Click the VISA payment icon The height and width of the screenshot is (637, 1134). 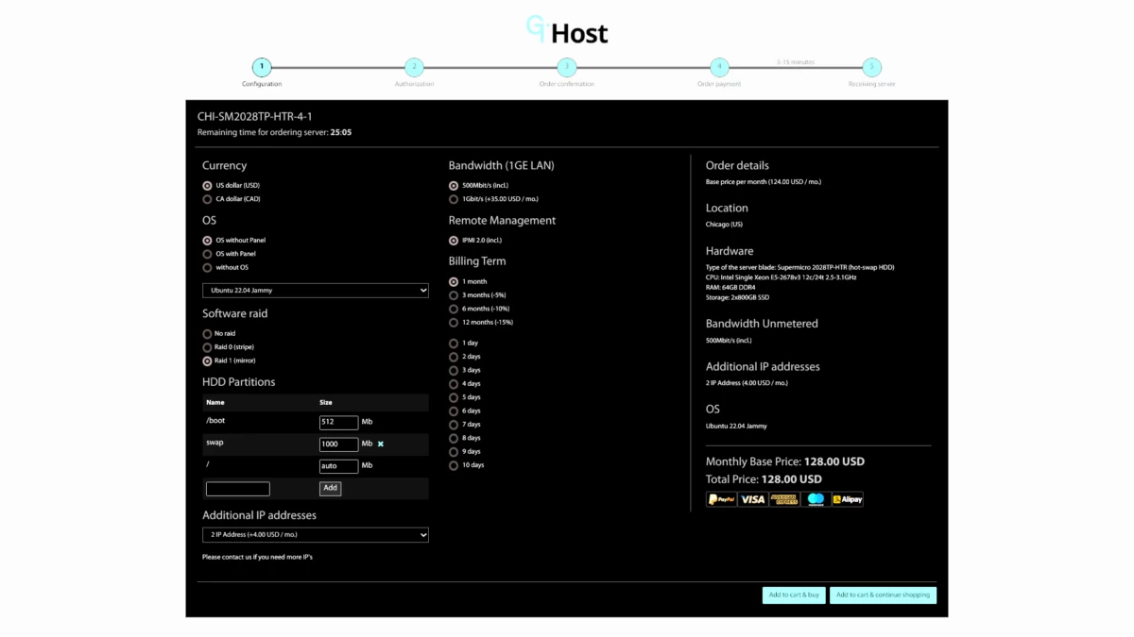[x=752, y=499]
